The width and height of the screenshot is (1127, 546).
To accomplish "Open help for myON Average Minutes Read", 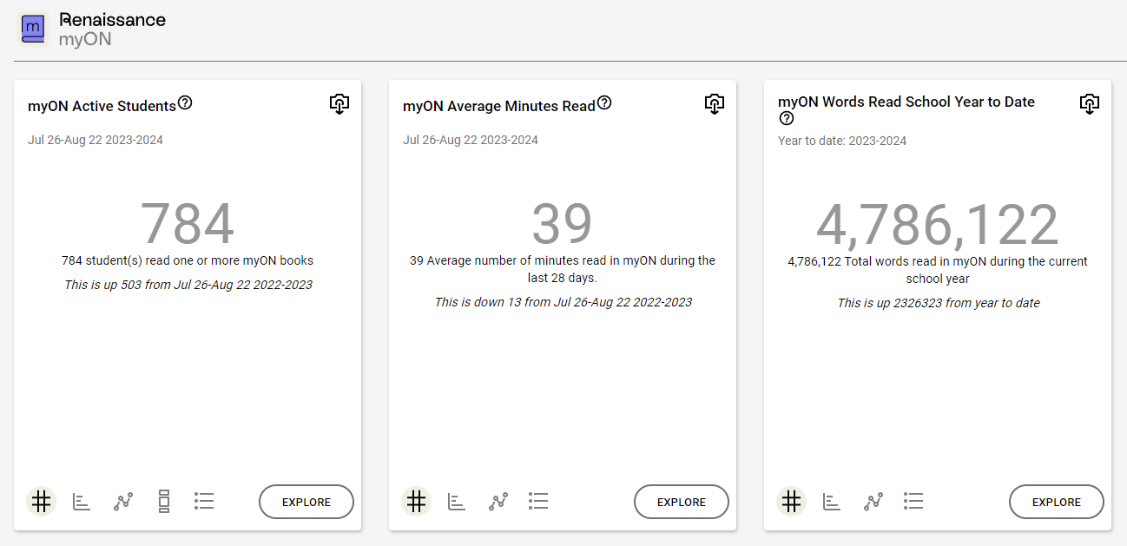I will point(604,103).
